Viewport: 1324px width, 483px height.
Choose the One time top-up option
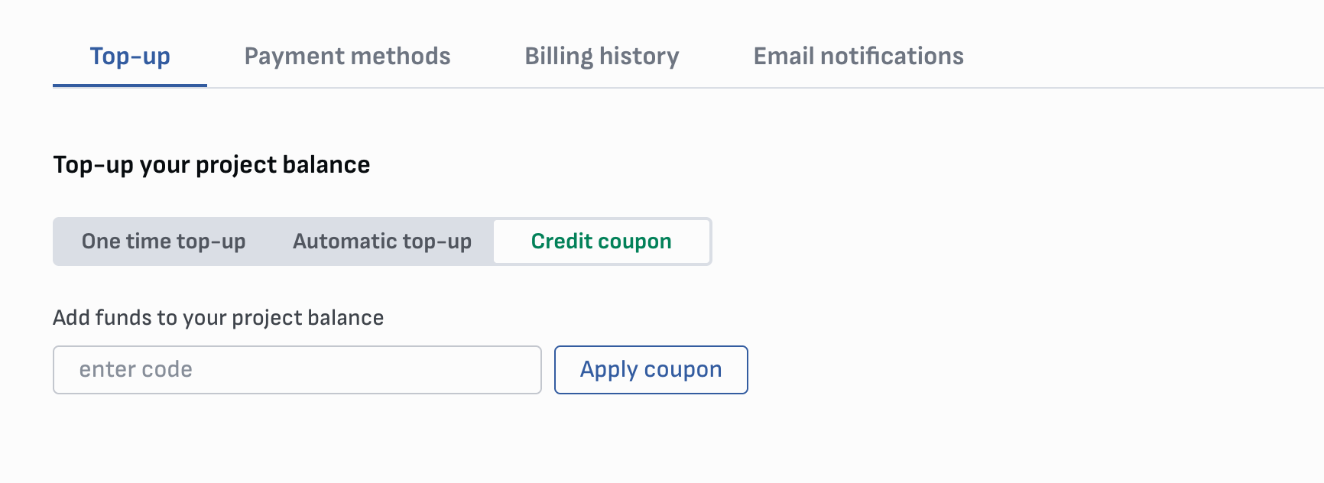pos(164,241)
